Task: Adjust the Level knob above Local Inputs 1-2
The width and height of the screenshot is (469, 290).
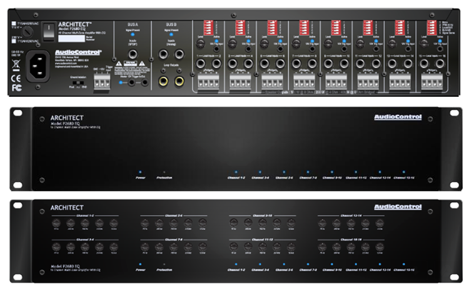Action: 200,44
